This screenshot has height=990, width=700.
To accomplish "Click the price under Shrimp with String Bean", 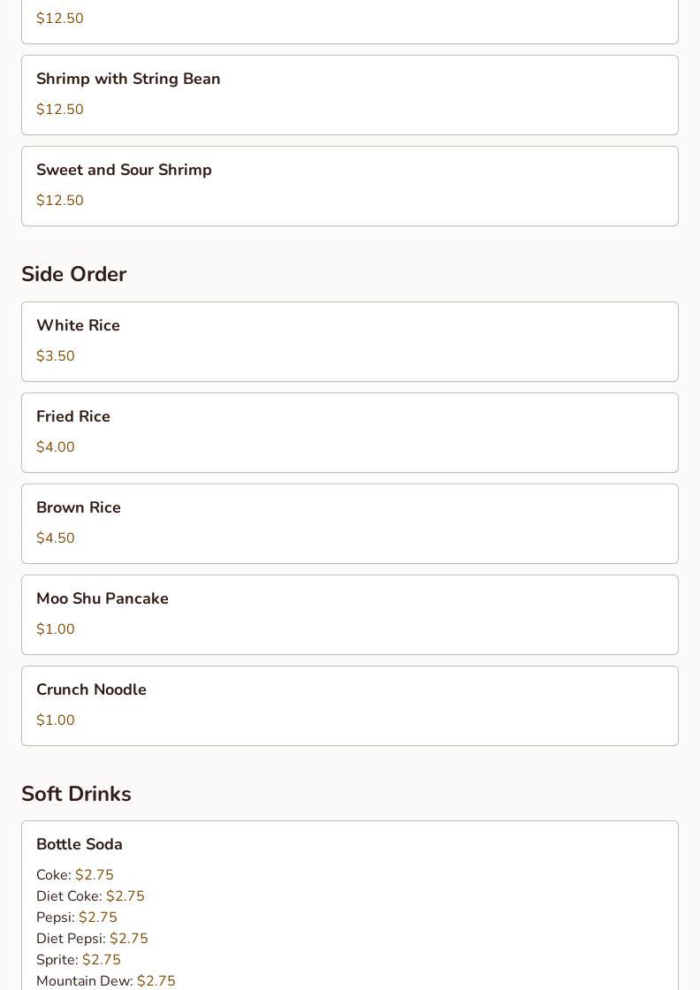I will [x=60, y=109].
